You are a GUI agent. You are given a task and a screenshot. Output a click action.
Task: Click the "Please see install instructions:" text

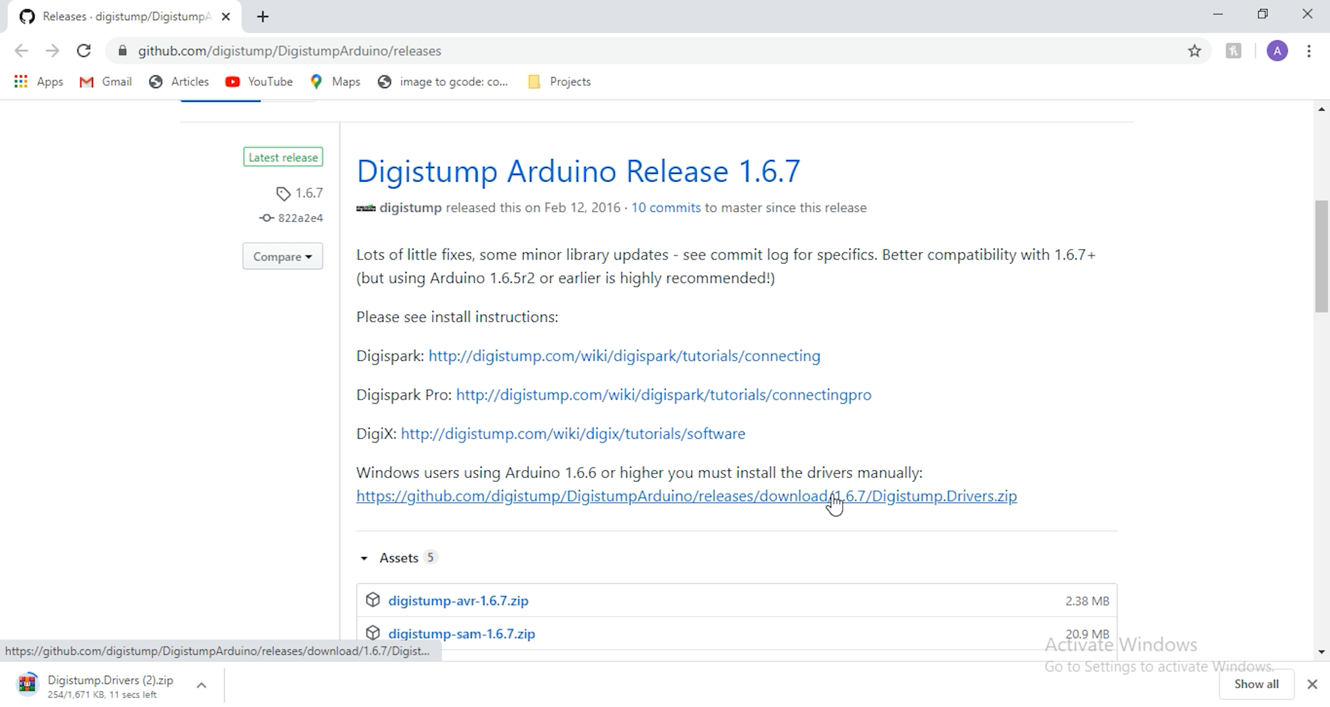(x=457, y=317)
